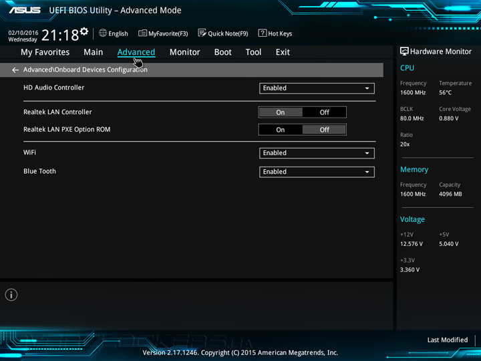Viewport: 481px width, 361px height.
Task: Open Quick Note(F9) text label
Action: 228,33
